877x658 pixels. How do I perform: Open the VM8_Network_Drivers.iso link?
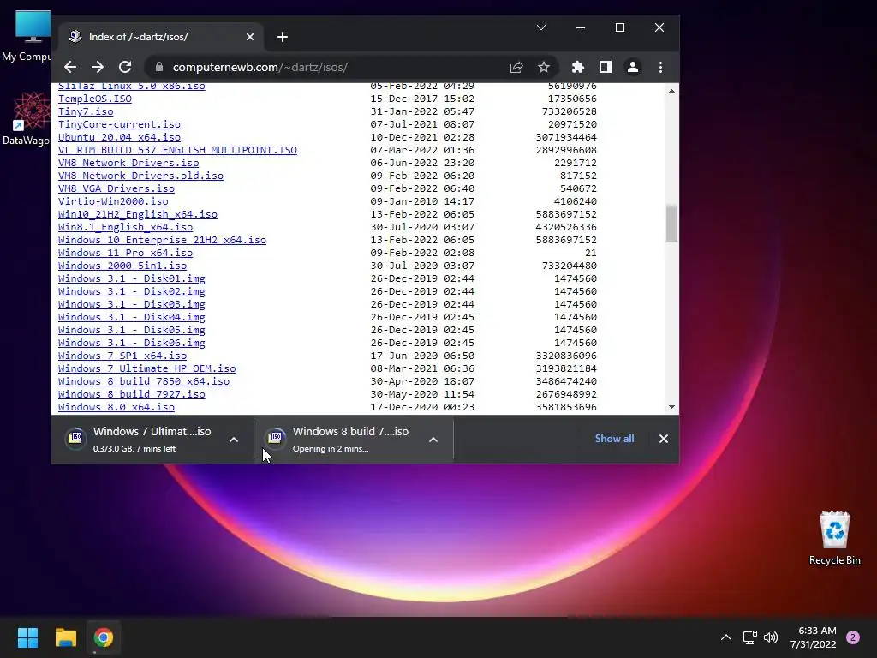coord(128,163)
